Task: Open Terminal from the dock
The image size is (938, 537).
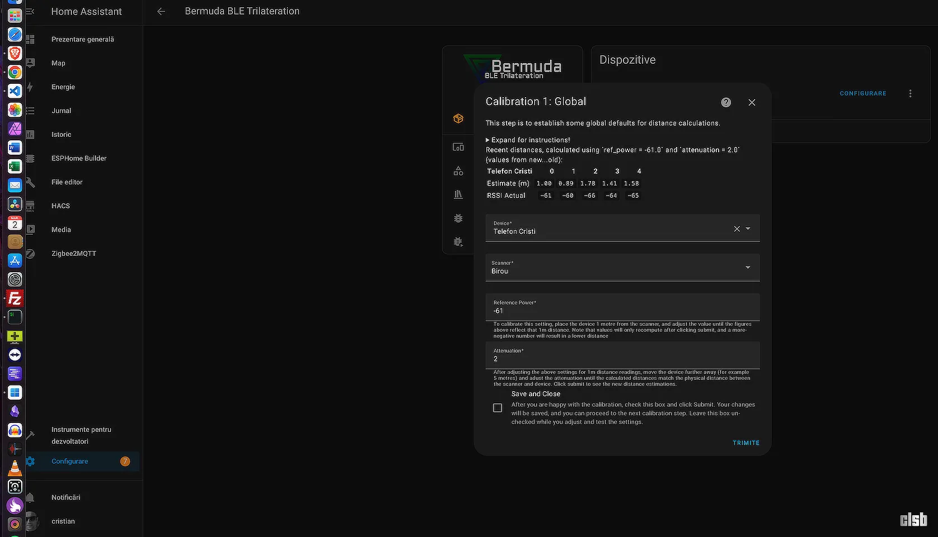Action: click(15, 317)
